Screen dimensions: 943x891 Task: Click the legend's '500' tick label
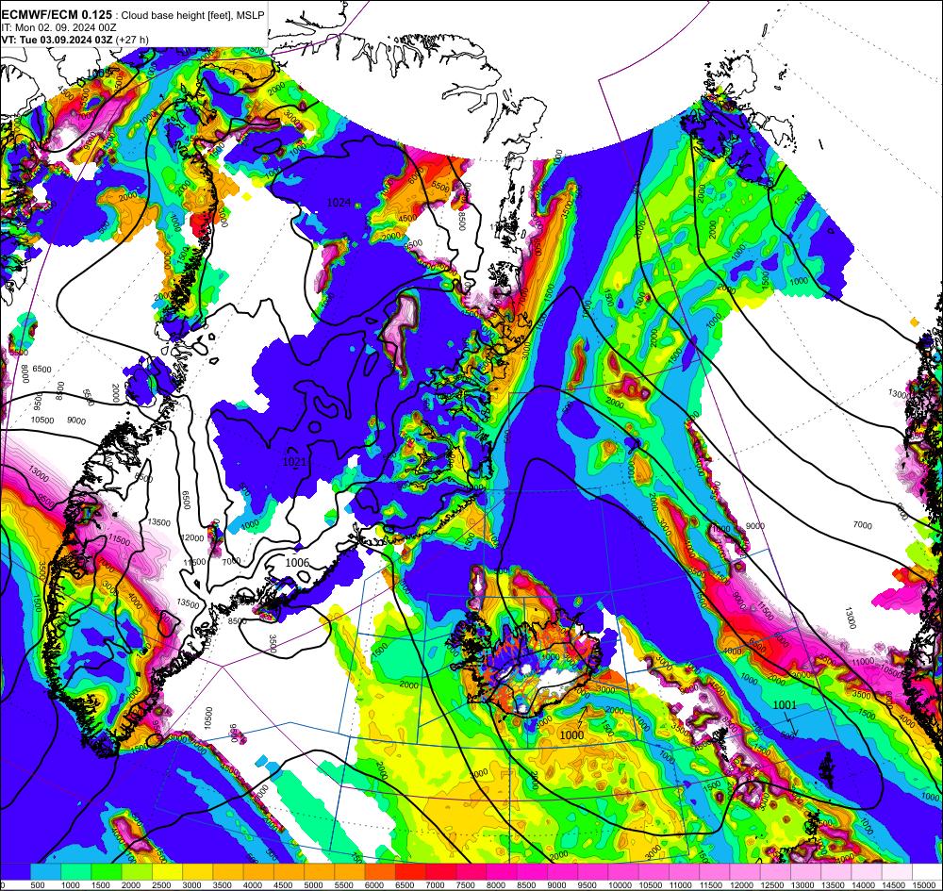38,885
